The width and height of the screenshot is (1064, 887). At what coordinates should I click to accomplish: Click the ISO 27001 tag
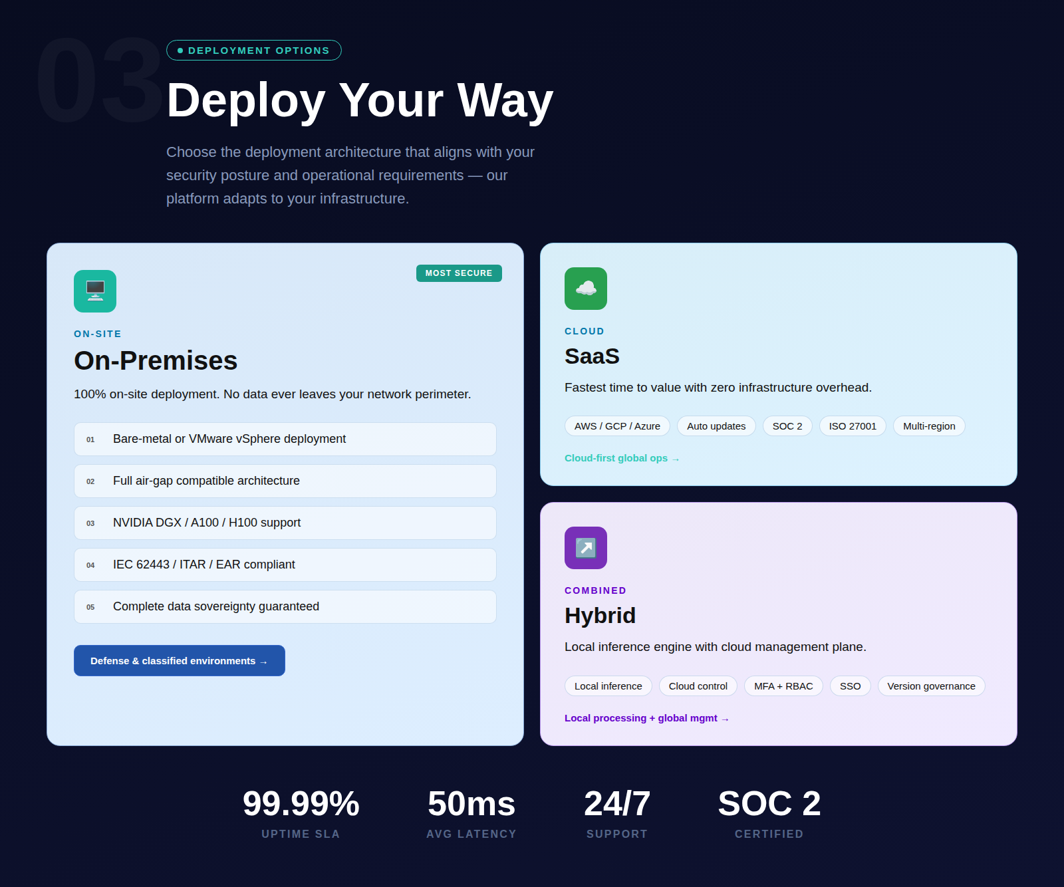pos(853,426)
